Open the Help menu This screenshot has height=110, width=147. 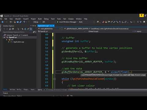point(86,19)
